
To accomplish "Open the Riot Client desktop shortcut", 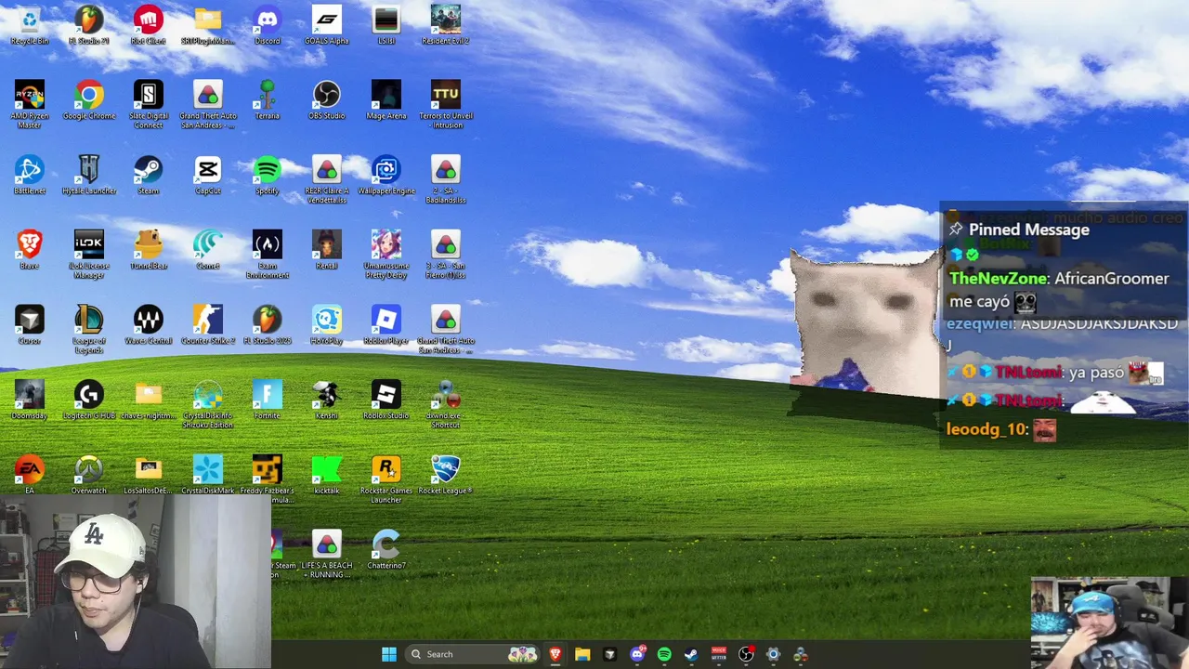I will 149,25.
